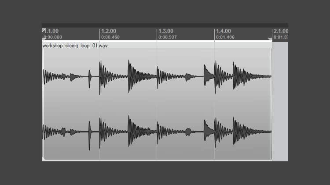Set cursor at the 1.4.00 ruler marker
Image resolution: width=330 pixels, height=185 pixels.
[x=223, y=31]
